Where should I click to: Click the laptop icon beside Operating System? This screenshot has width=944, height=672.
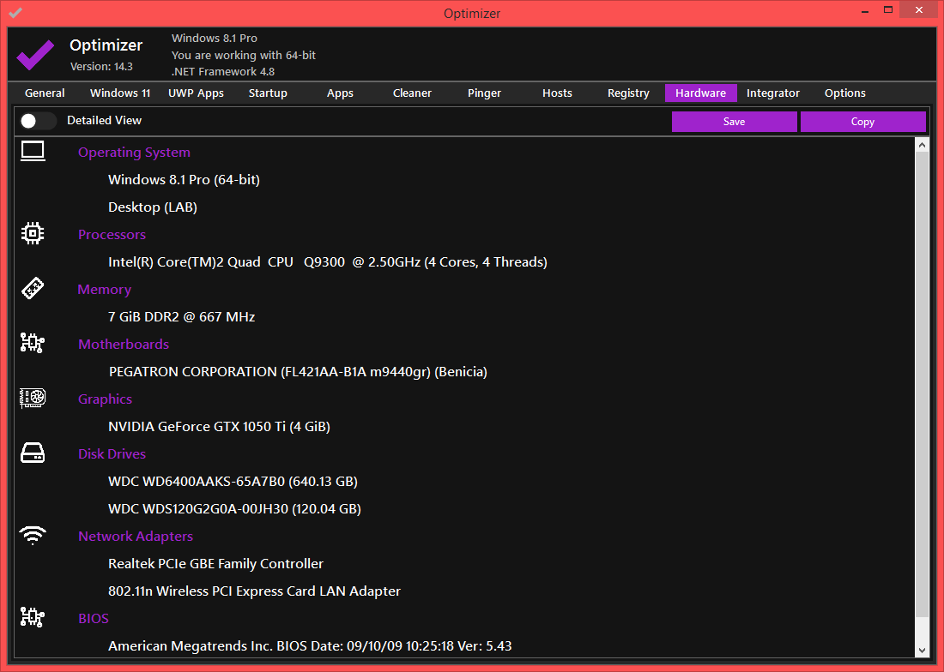coord(33,152)
